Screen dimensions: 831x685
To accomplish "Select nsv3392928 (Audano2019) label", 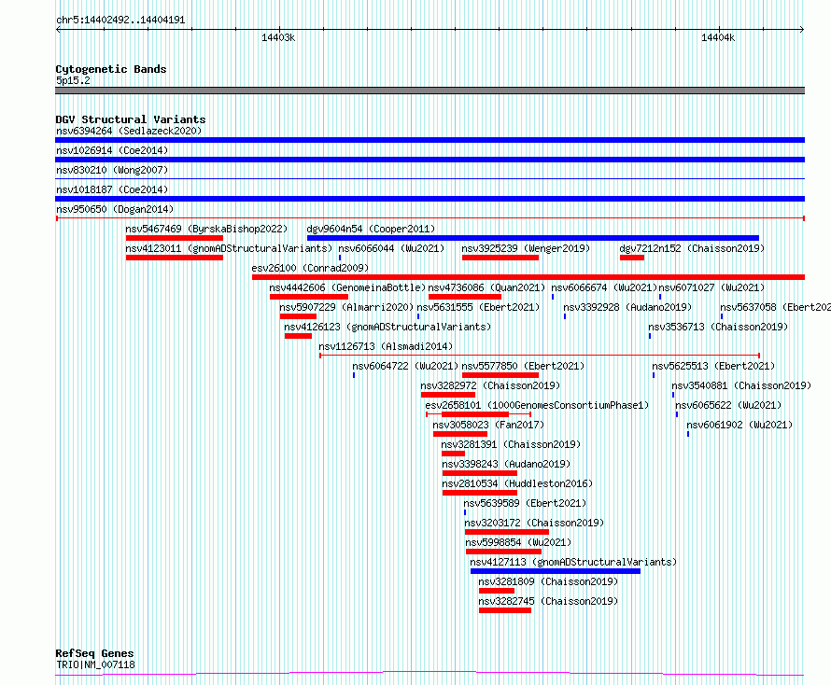I will [x=627, y=307].
